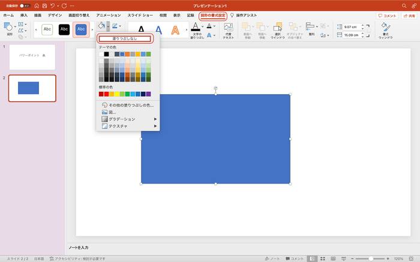
Task: Select the black Abc shape style
Action: click(64, 29)
